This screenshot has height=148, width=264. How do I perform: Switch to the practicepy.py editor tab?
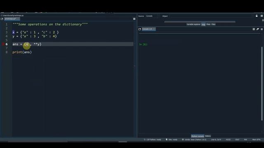coord(12,19)
